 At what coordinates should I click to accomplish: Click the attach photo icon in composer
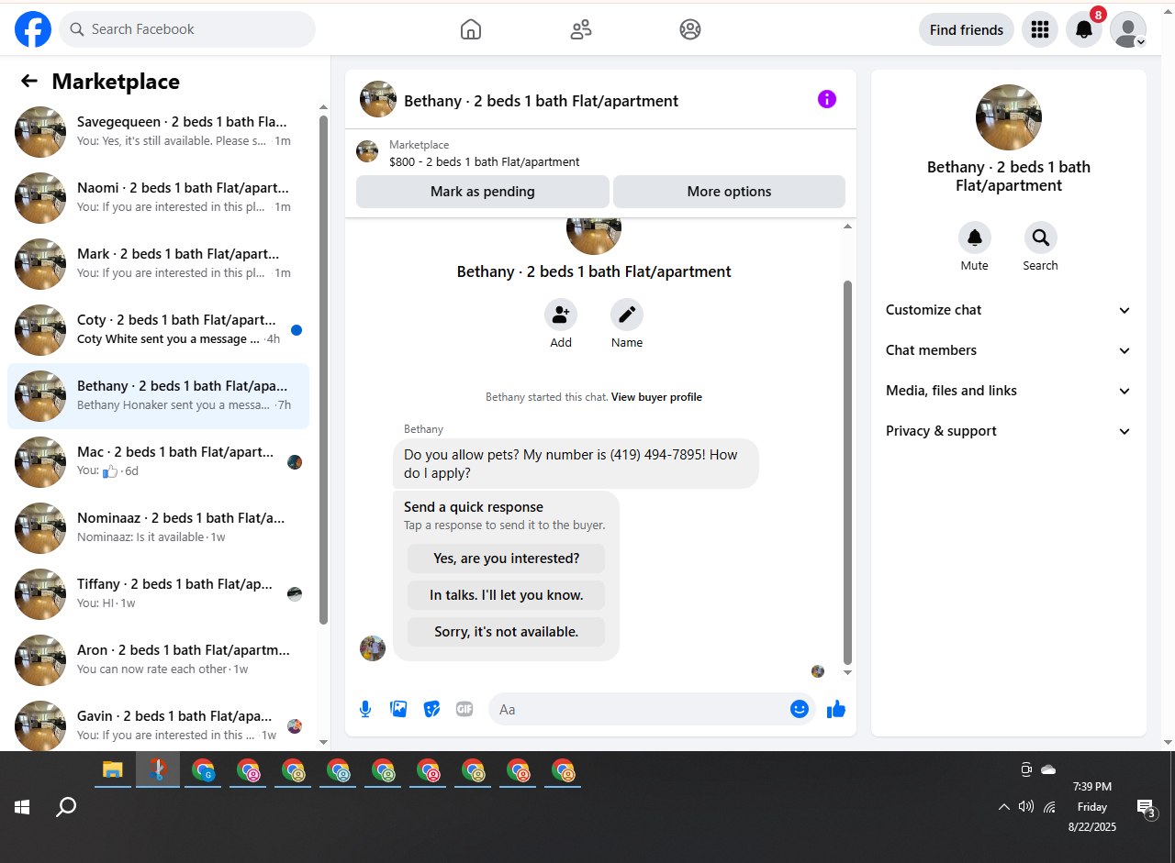[398, 709]
